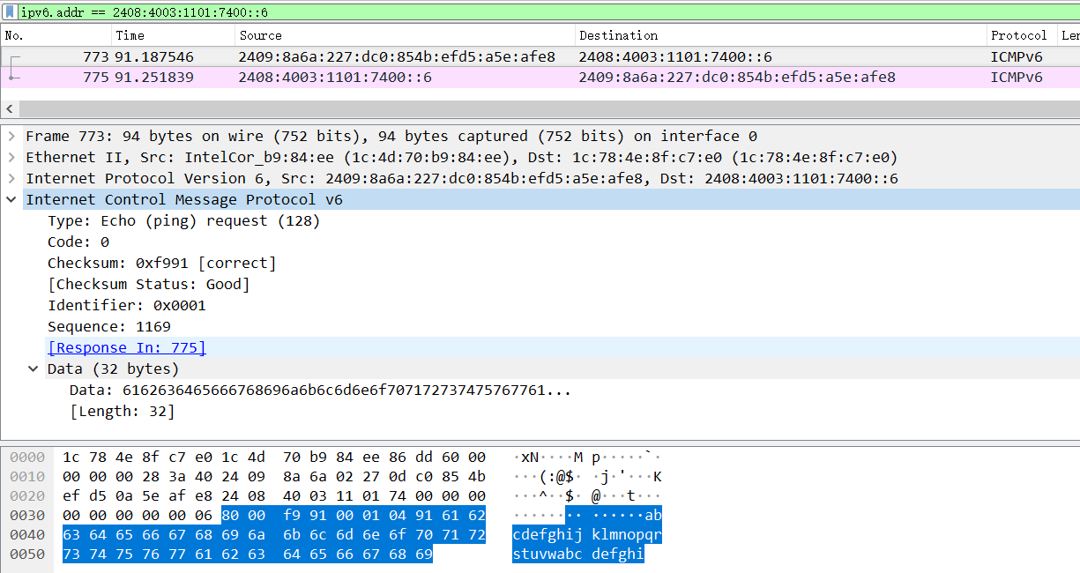Click the packet list scroll-left arrow
Viewport: 1080px width, 573px height.
coord(9,109)
